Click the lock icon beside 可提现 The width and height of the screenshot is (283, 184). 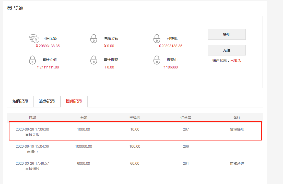point(157,39)
